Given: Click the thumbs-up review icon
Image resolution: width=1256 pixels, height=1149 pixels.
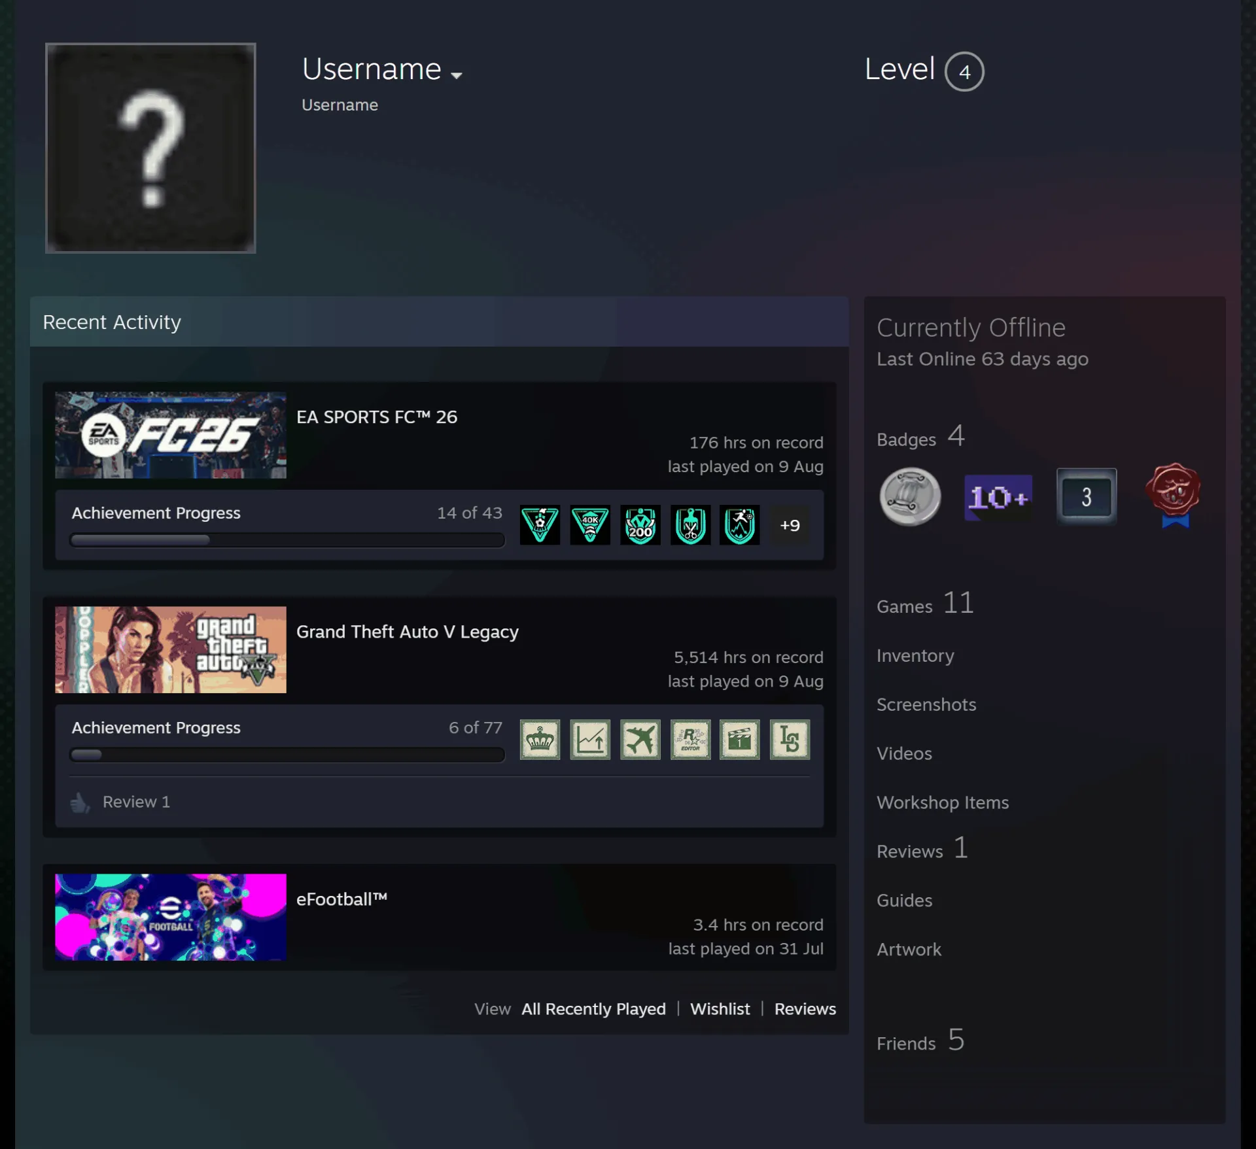Looking at the screenshot, I should click(x=80, y=802).
